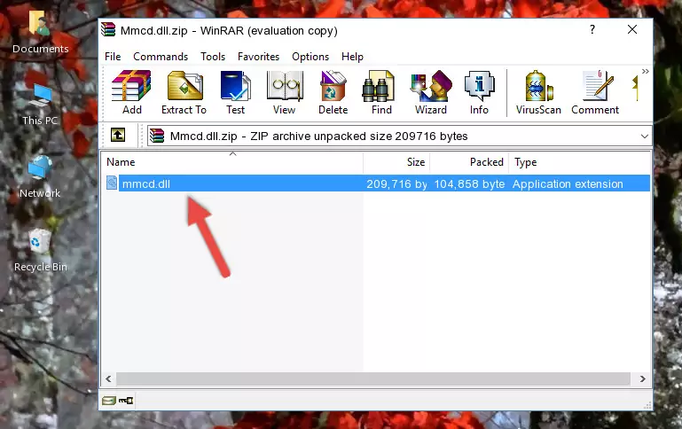
Task: Open the Commands menu
Action: [x=161, y=57]
